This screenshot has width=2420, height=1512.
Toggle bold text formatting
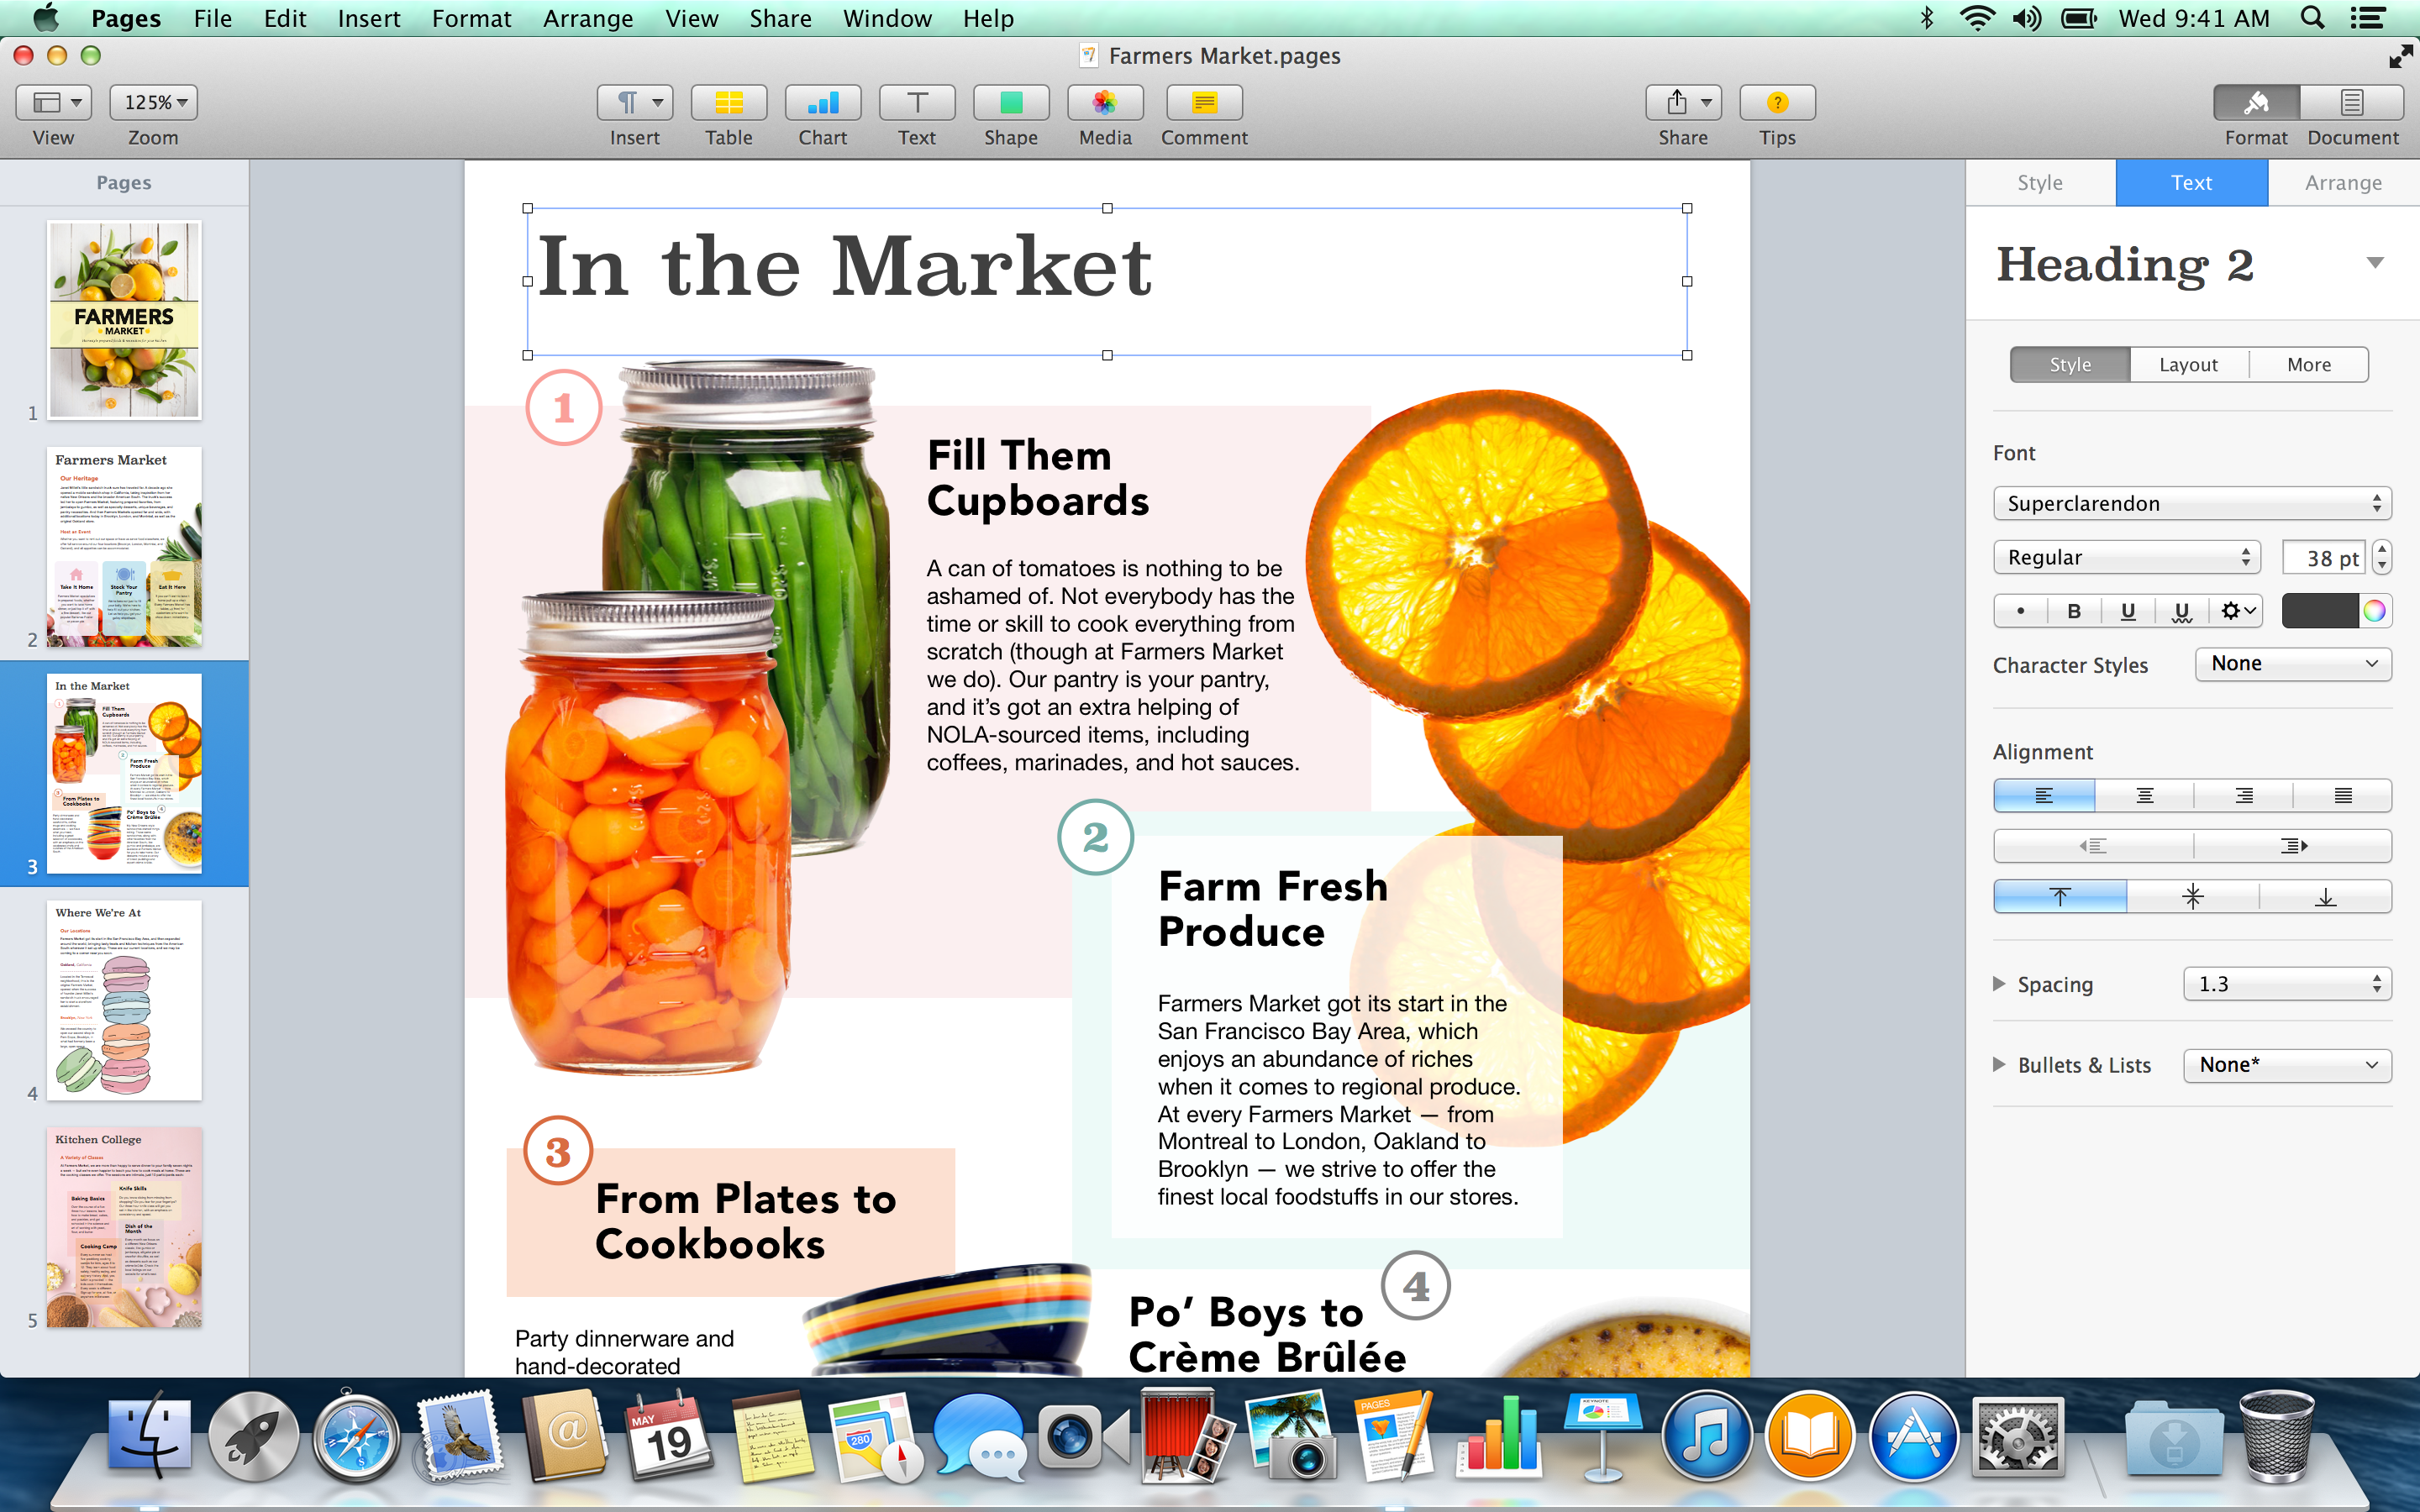point(2074,611)
